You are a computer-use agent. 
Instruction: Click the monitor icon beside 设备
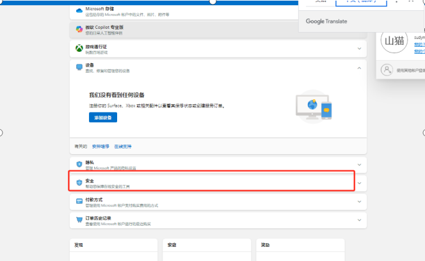tap(79, 67)
